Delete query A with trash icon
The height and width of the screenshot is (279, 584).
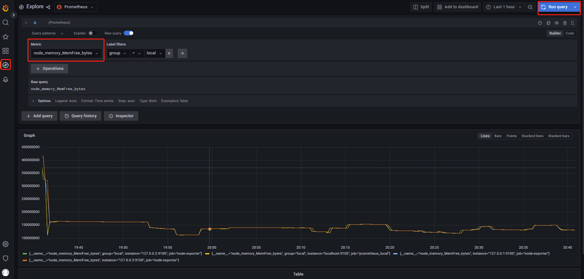tap(565, 23)
